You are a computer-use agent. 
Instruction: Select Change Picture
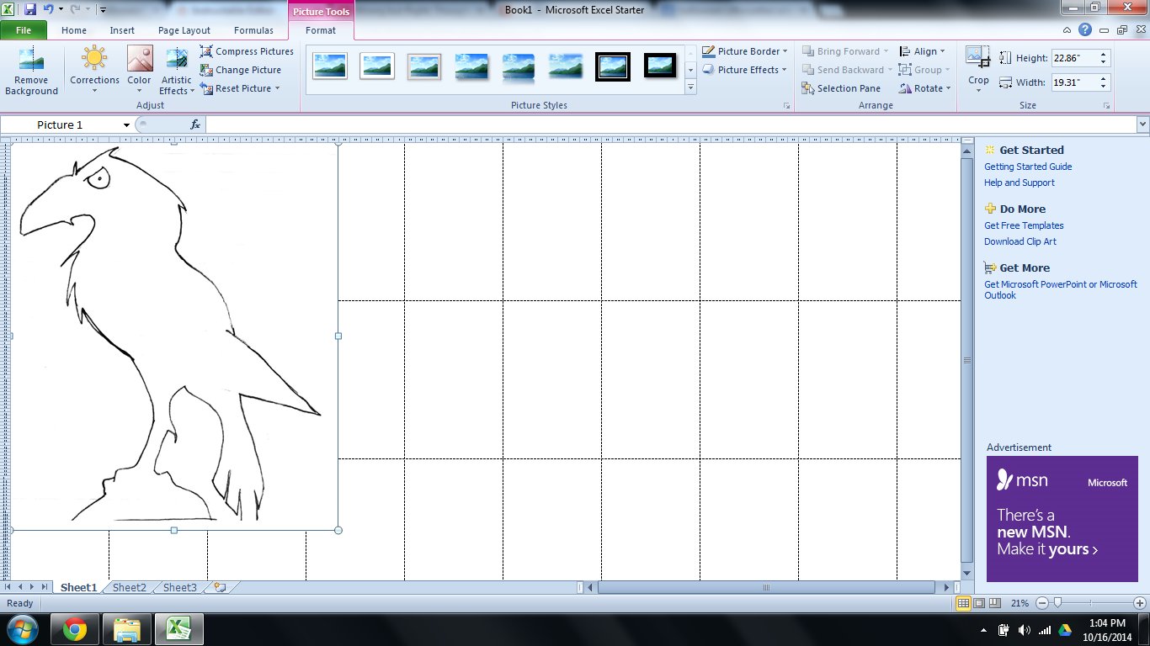(x=242, y=70)
